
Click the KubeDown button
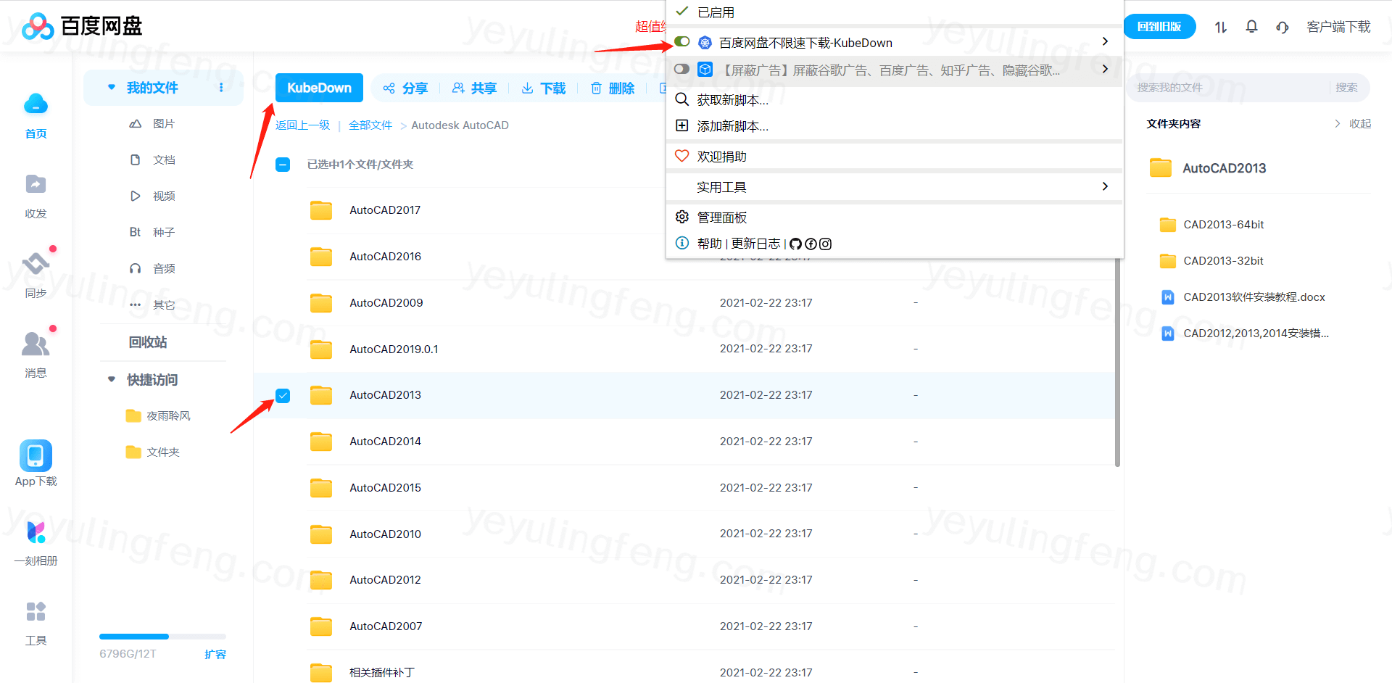tap(319, 88)
